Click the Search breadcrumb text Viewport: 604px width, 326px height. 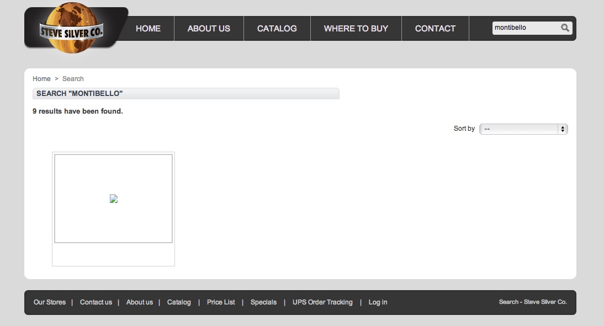click(73, 79)
